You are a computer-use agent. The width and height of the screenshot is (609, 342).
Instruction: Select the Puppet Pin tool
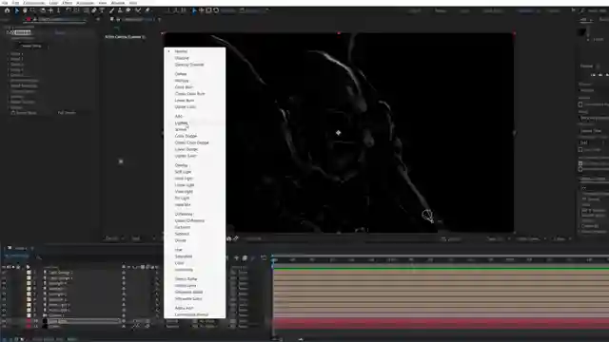point(147,10)
